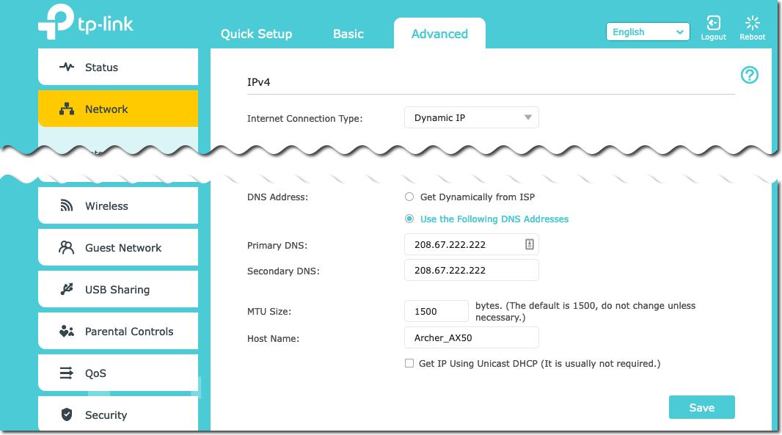Reboot the router via Reboot icon
782x435 pixels.
[x=752, y=23]
